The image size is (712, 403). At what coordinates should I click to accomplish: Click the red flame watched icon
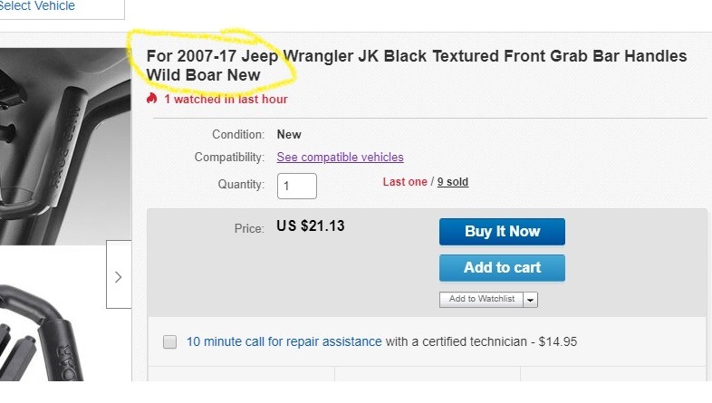pos(151,99)
